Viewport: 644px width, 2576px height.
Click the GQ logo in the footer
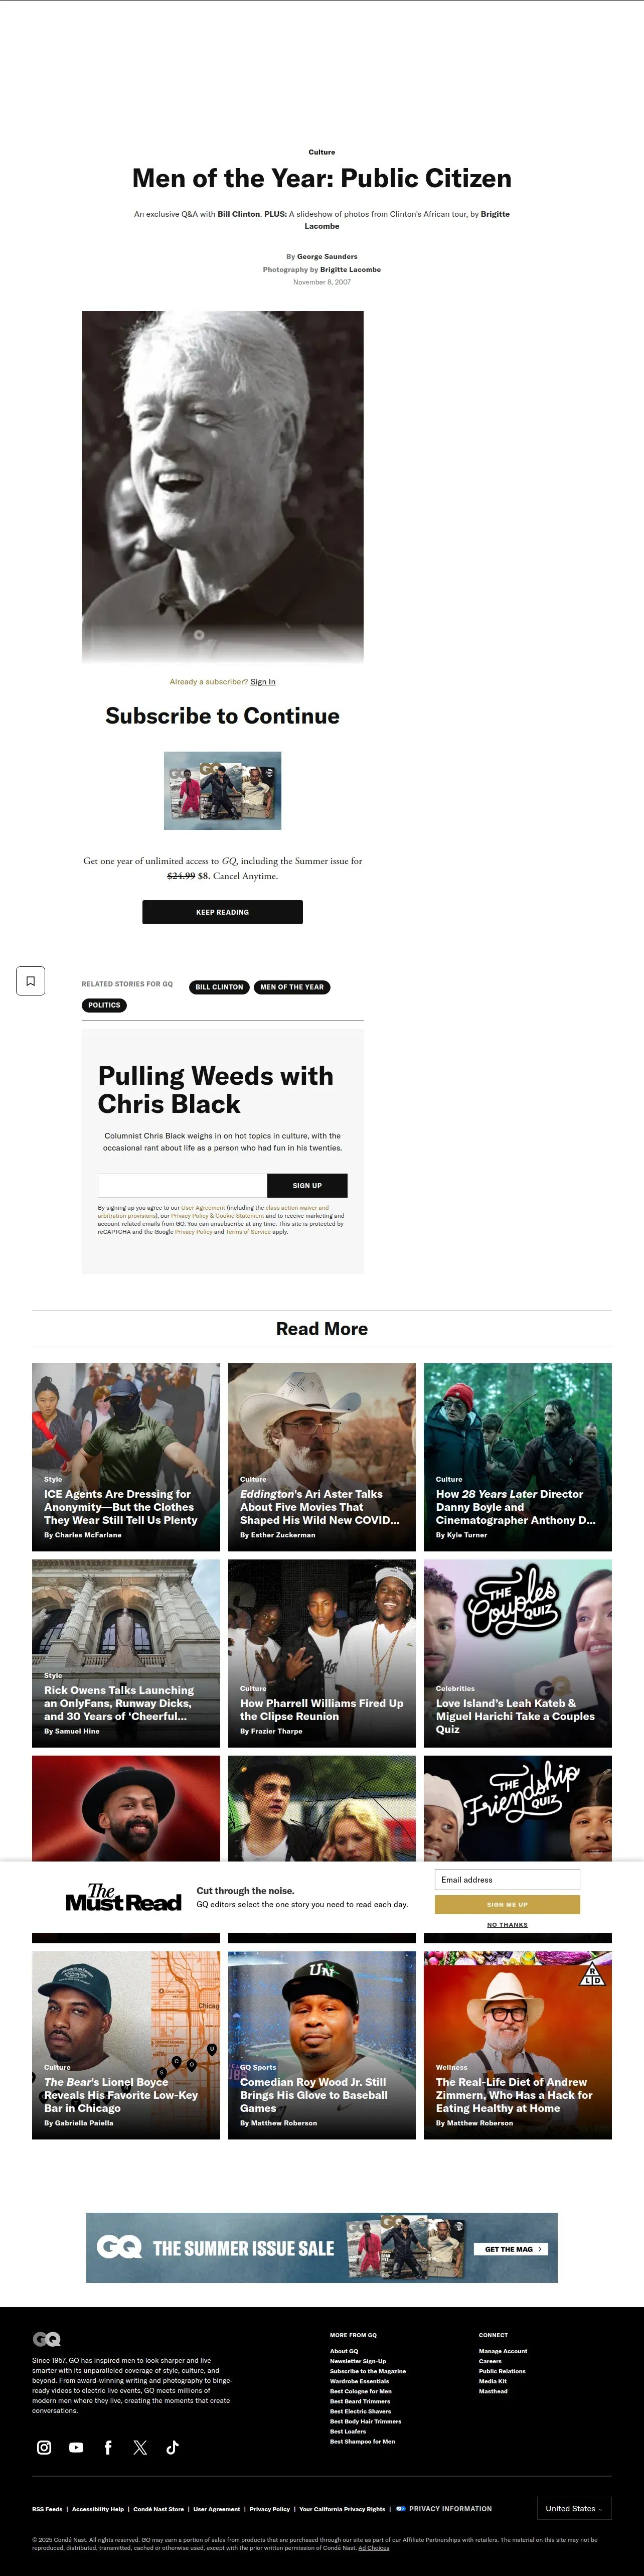[x=47, y=2339]
